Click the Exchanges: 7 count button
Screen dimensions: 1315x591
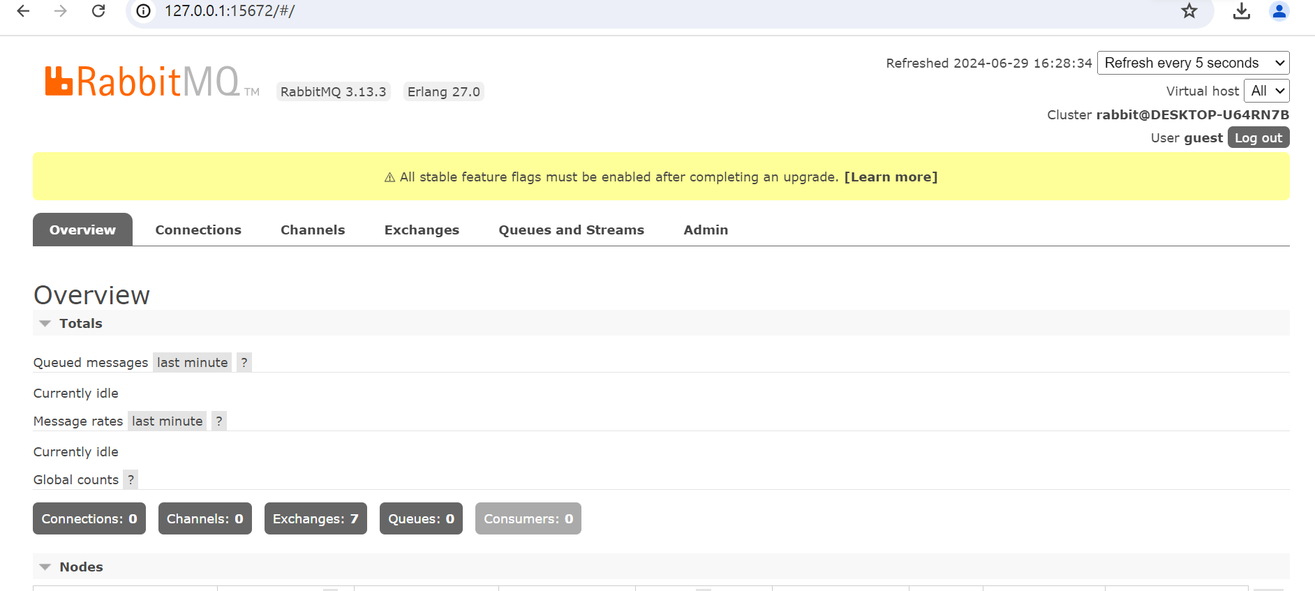coord(315,518)
